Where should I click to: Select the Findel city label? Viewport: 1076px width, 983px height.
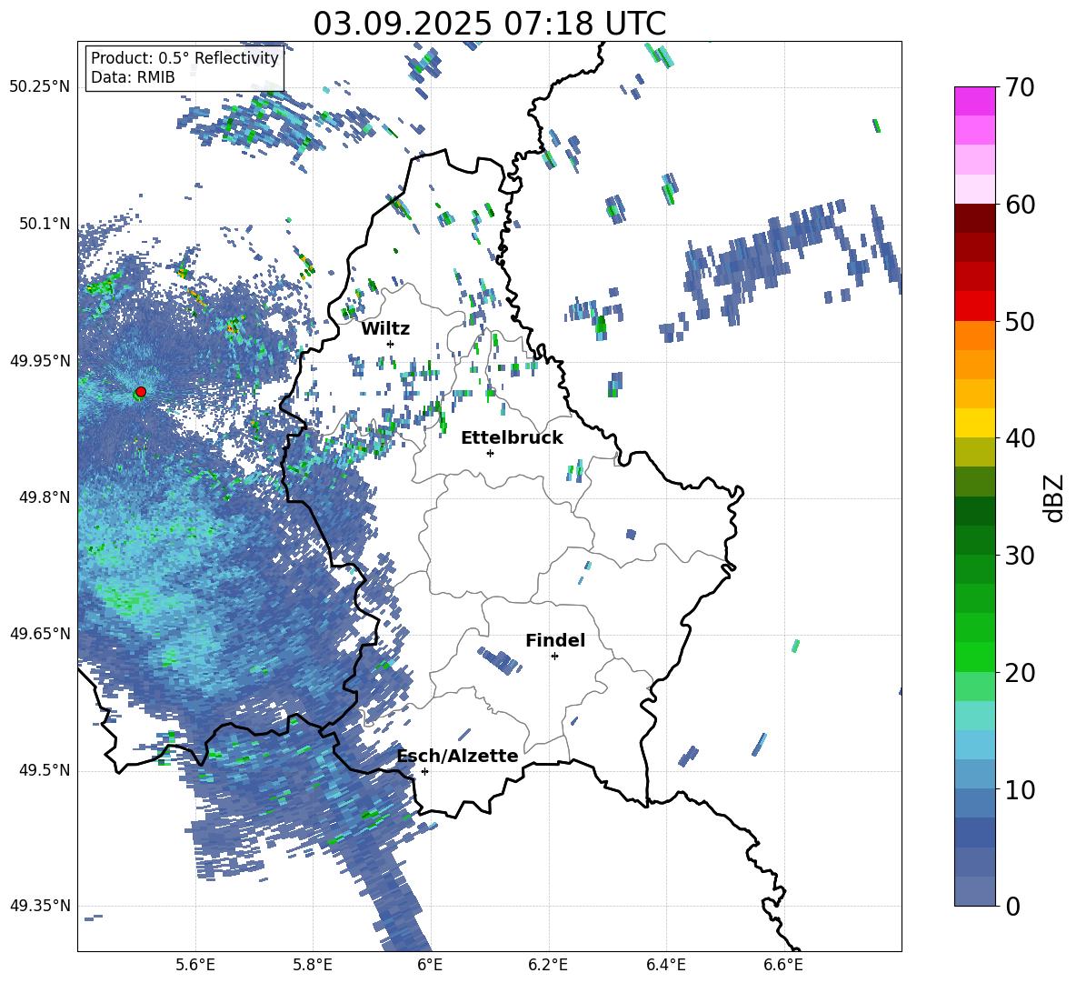coord(555,640)
